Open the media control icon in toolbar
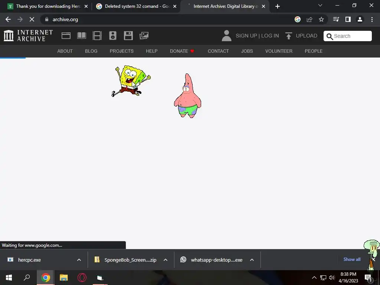 [336, 19]
